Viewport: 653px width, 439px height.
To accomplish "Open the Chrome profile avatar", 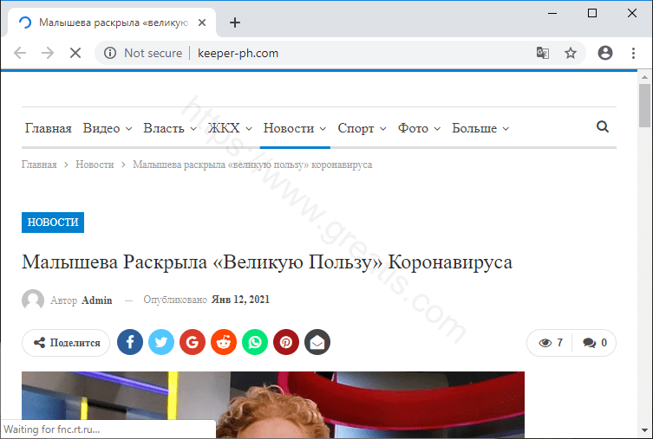I will 605,53.
